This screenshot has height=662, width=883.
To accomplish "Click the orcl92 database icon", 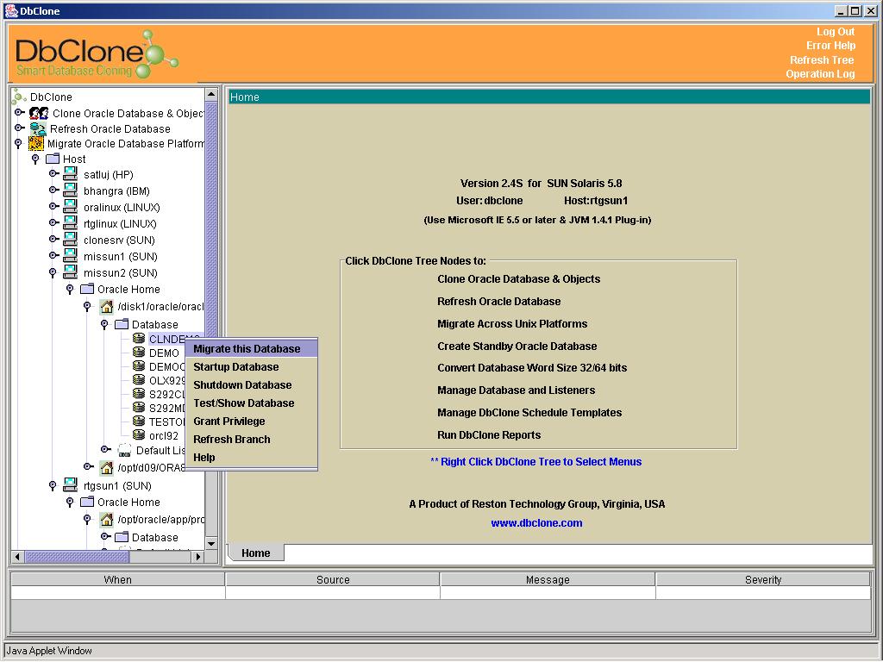I will pos(139,435).
